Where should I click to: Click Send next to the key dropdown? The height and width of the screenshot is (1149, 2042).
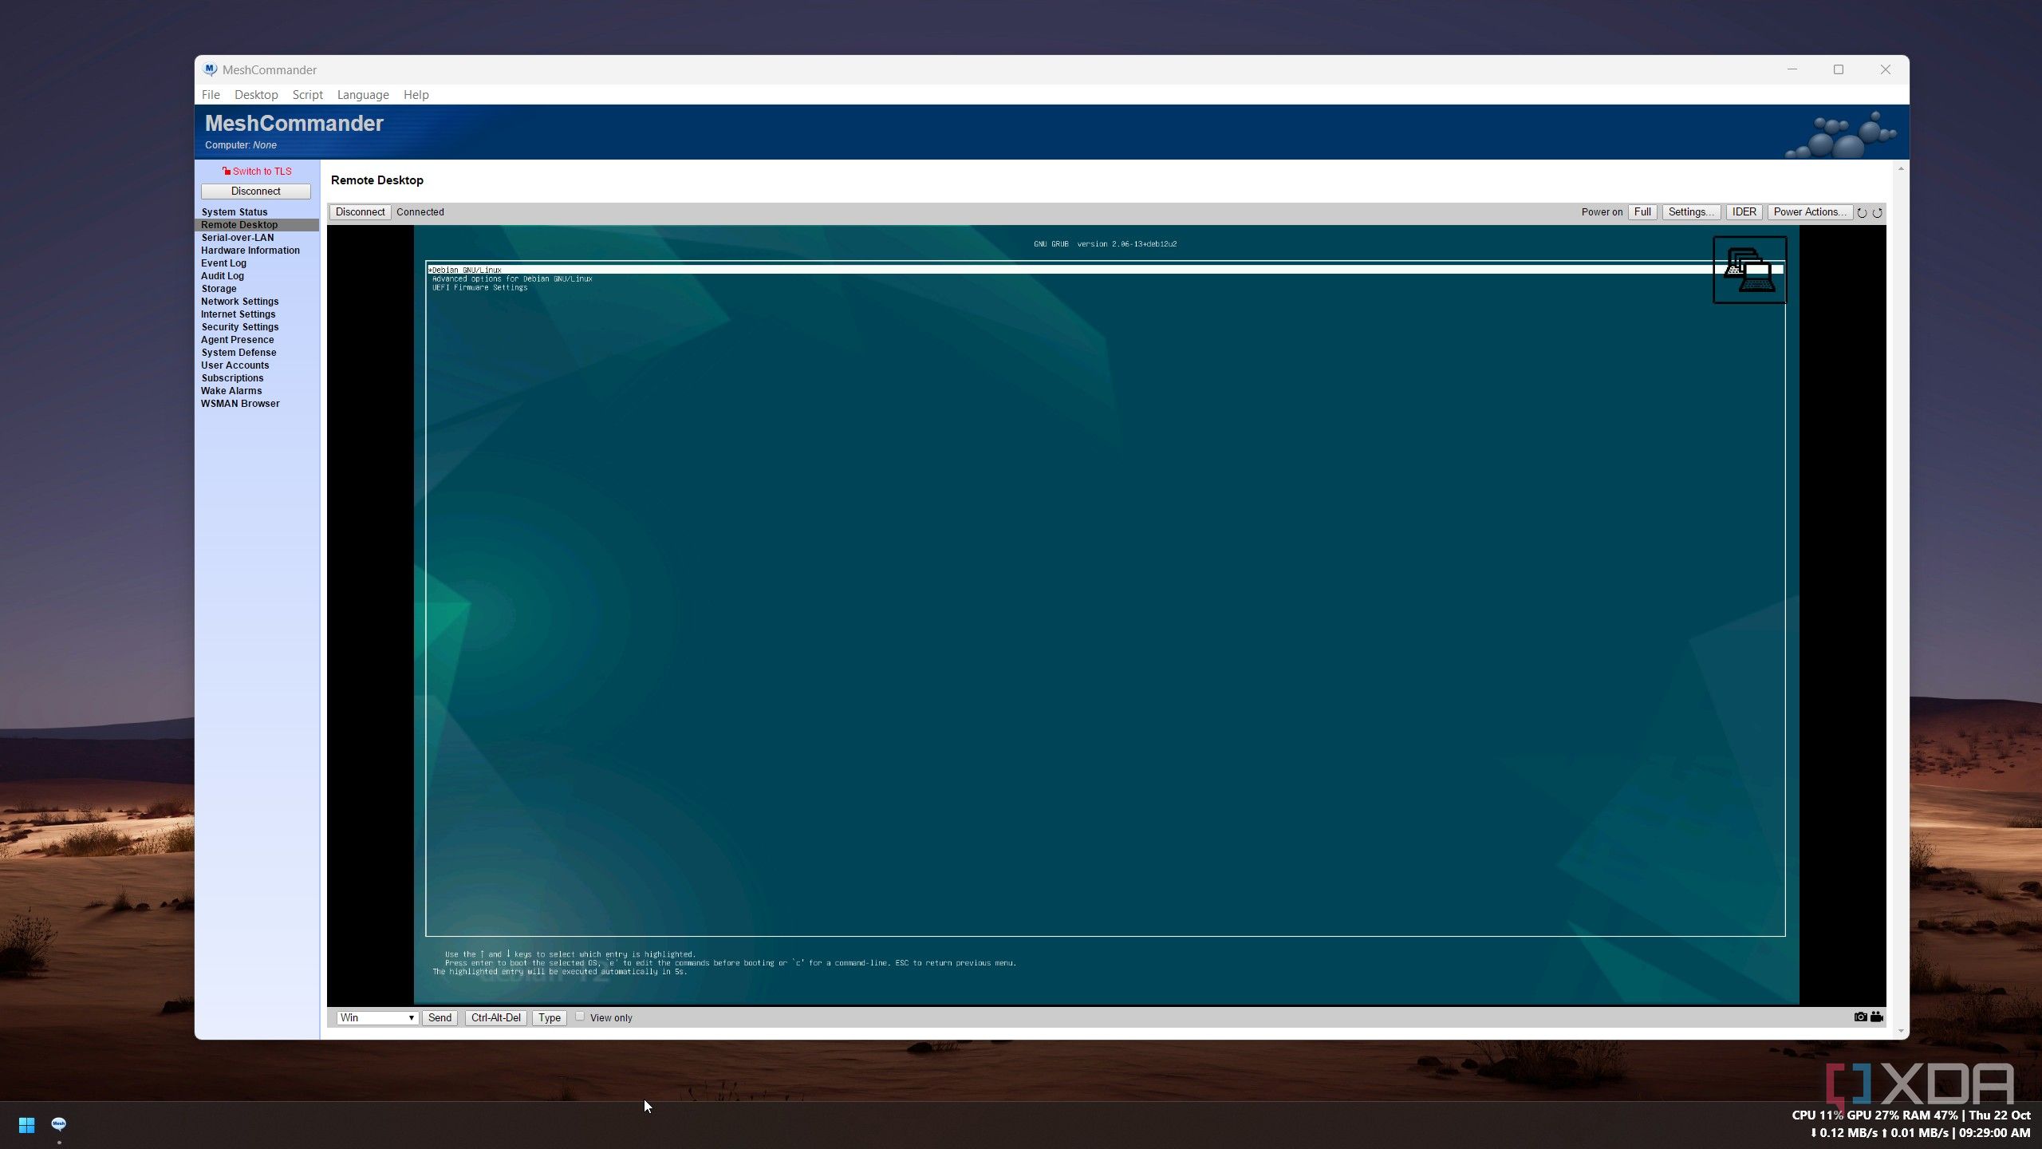point(440,1017)
